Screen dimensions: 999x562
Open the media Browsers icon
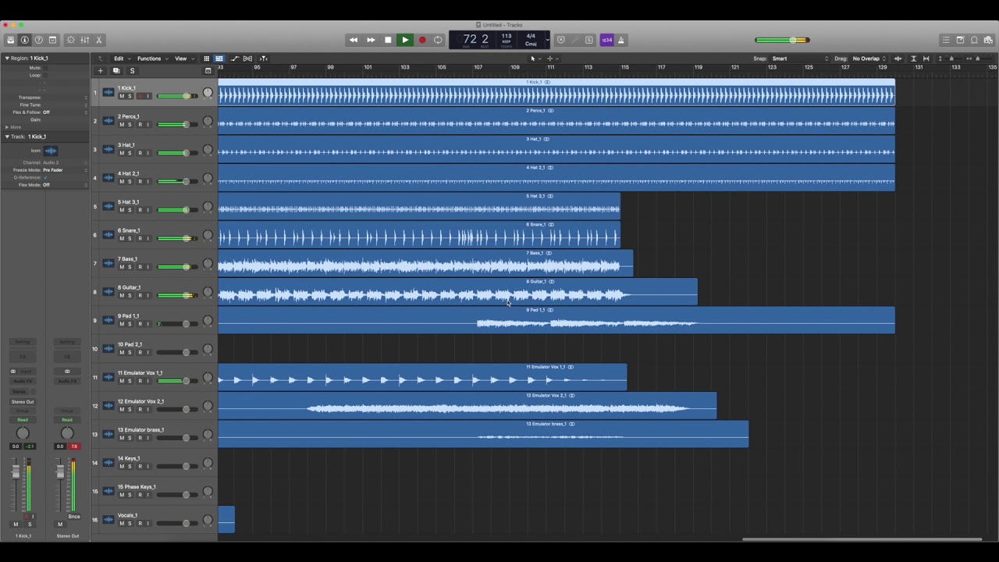tap(988, 40)
